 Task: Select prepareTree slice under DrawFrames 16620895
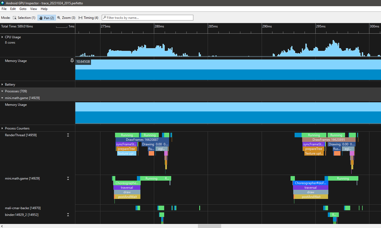pyautogui.click(x=313, y=149)
